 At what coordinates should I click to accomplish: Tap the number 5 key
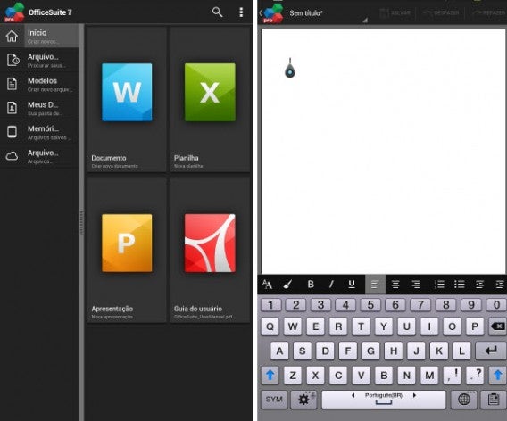[x=370, y=305]
